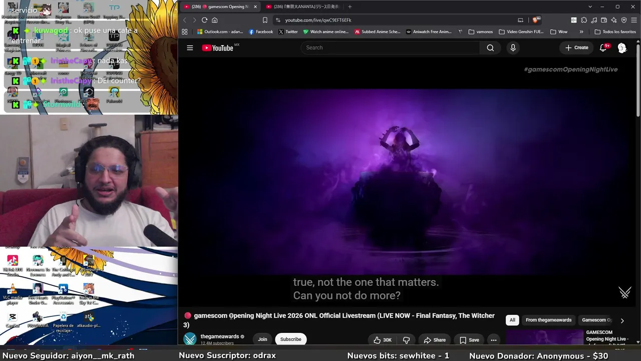
Task: Open the Twitter bookmark
Action: (288, 32)
